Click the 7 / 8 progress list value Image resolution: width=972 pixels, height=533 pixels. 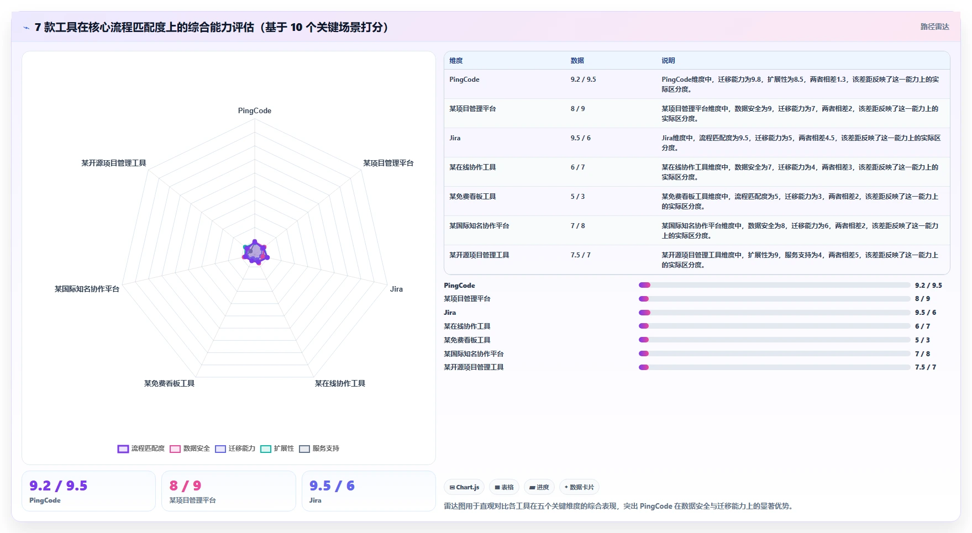point(922,354)
